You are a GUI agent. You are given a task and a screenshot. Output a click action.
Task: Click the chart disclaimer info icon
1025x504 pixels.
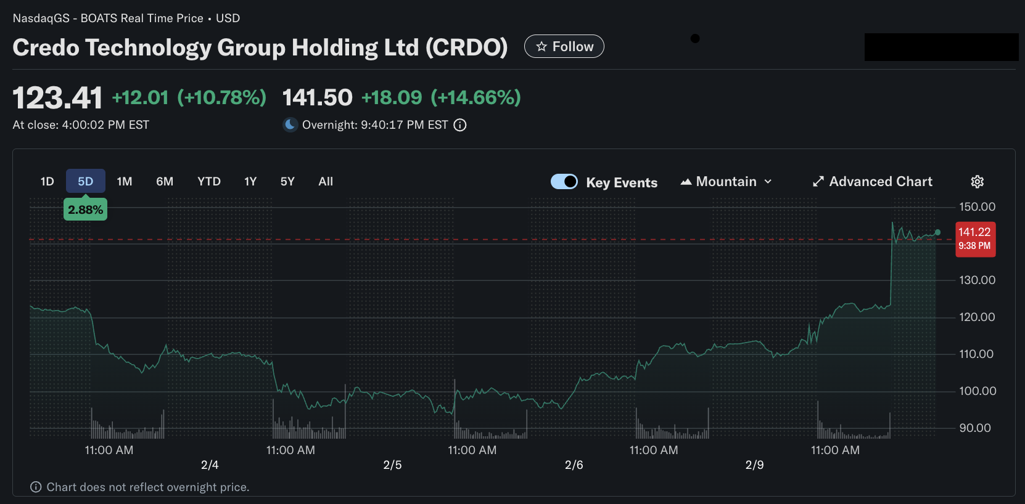pyautogui.click(x=36, y=487)
